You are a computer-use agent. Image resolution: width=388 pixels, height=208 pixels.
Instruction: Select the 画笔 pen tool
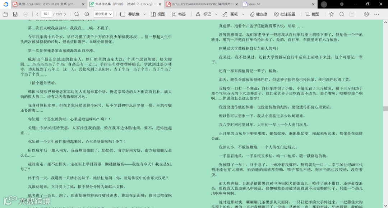coord(230,14)
